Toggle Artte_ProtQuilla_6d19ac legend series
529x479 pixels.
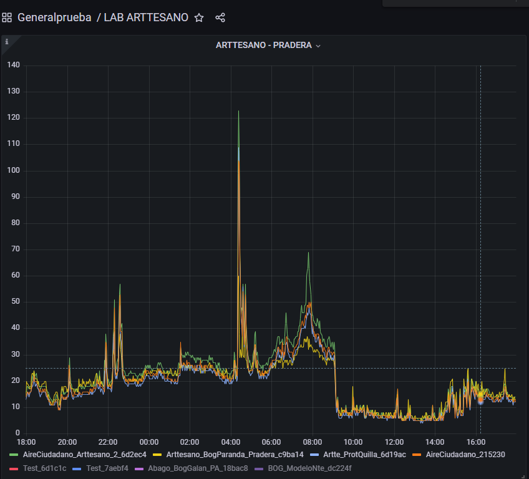pos(364,455)
